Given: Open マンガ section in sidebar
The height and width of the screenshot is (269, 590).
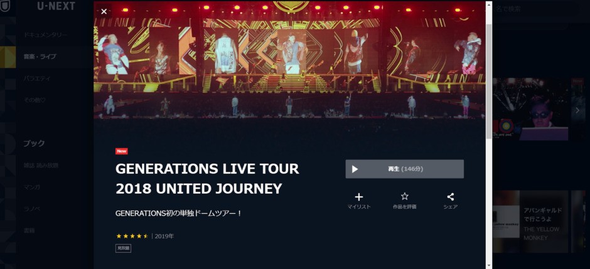Looking at the screenshot, I should [x=31, y=187].
